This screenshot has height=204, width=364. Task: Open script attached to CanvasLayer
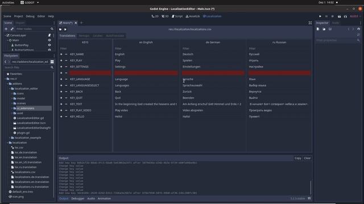point(49,35)
